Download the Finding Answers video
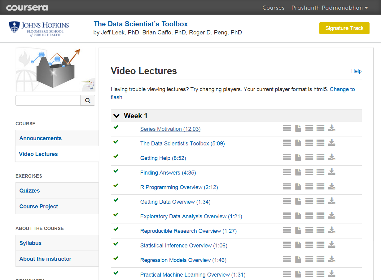 332,172
